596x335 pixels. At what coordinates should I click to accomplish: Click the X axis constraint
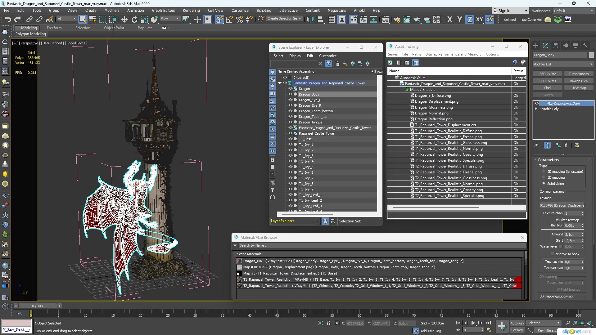(x=449, y=20)
